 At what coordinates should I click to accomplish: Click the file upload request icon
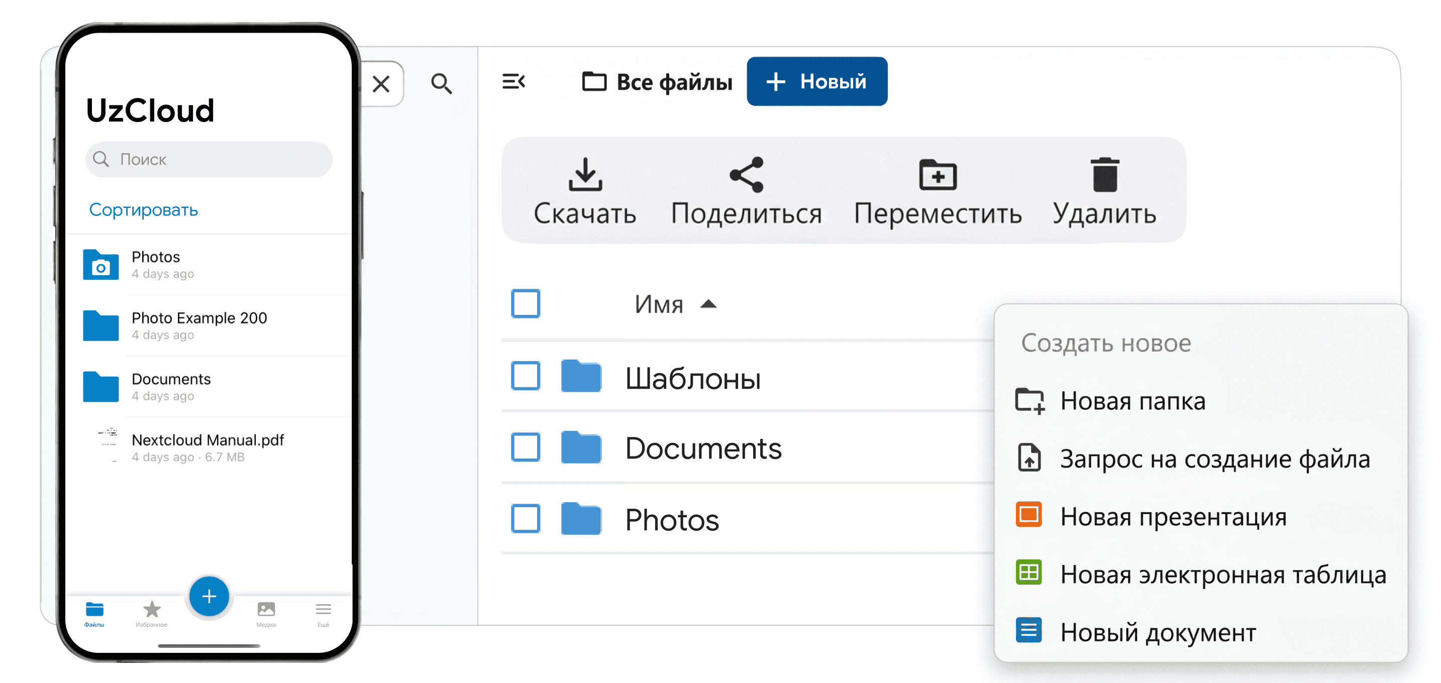1030,458
